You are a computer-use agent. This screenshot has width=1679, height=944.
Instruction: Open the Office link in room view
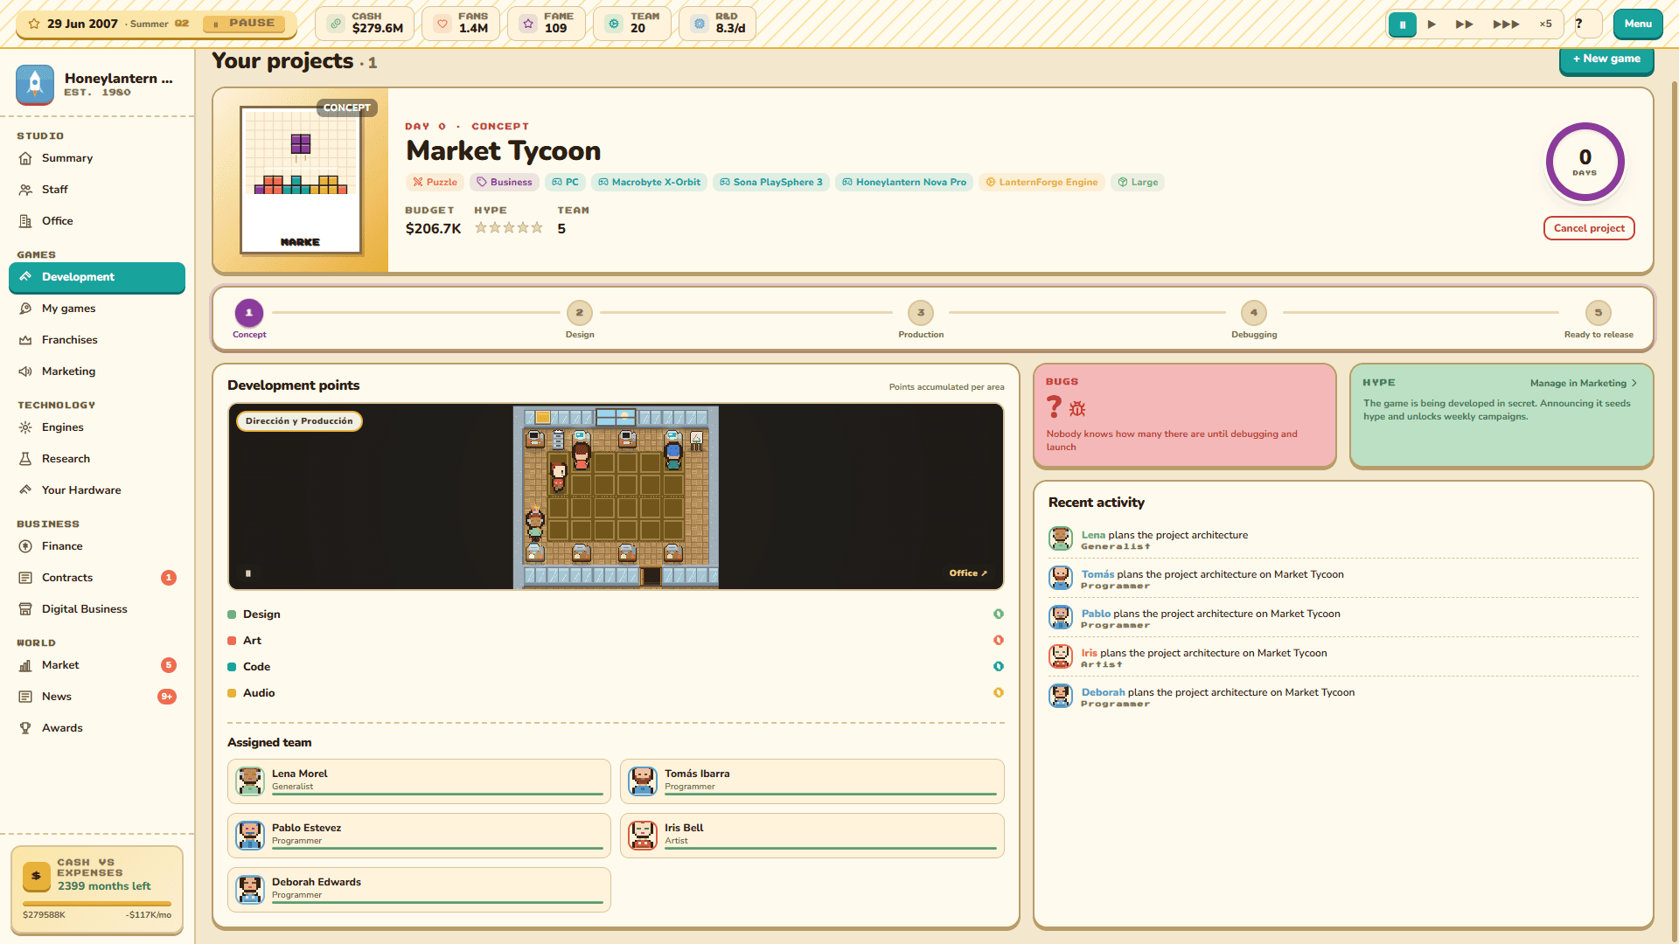click(x=968, y=573)
